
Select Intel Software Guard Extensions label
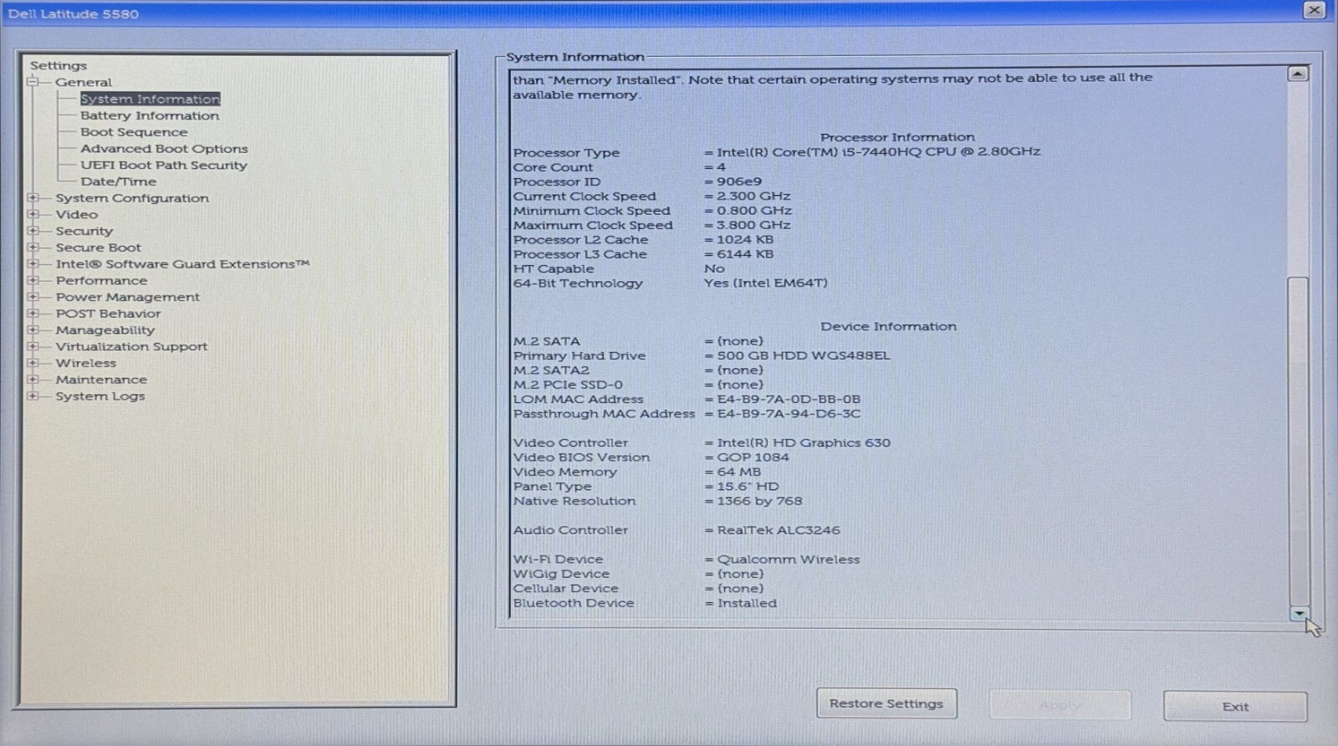click(x=182, y=264)
